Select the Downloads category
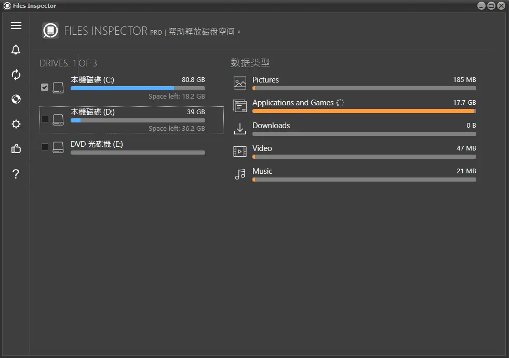The height and width of the screenshot is (358, 509). [x=271, y=126]
